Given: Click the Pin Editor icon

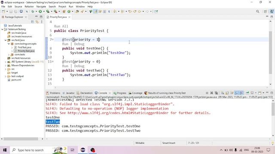Looking at the screenshot, I should tap(156, 12).
